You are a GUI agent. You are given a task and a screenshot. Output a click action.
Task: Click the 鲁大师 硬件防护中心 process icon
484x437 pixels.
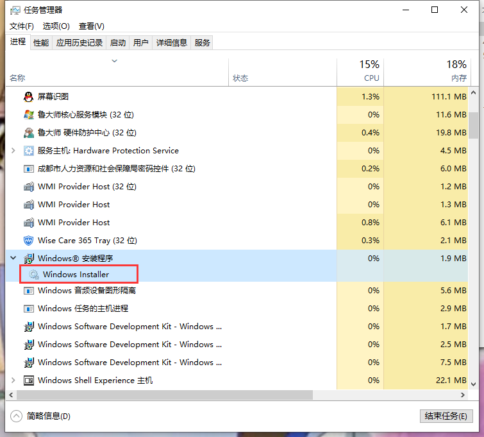point(28,133)
